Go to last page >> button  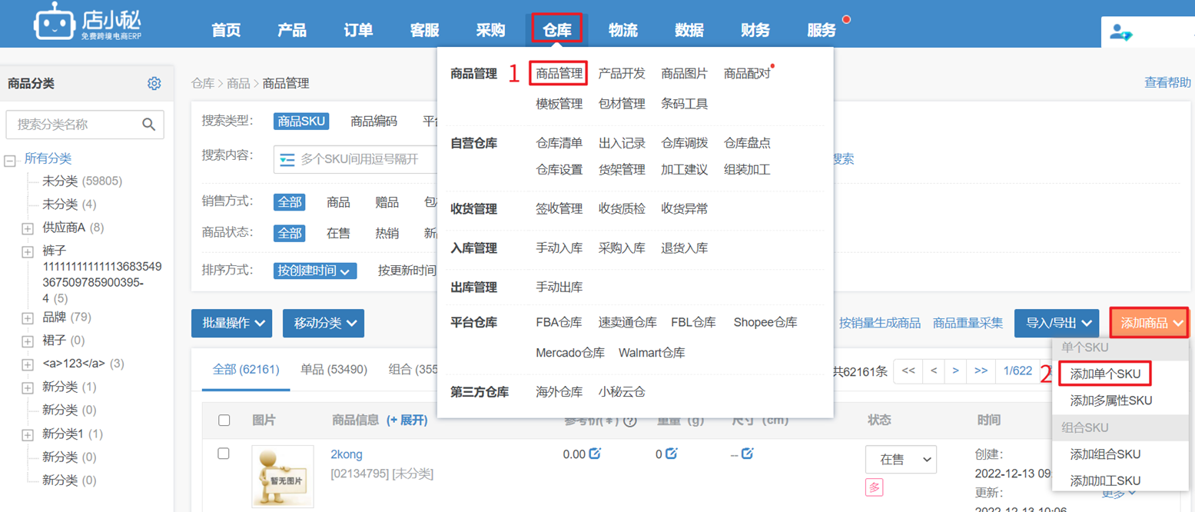pos(981,371)
